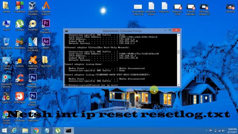
Task: Click the Tunnel adapter isatap.Home line
Action: click(x=83, y=64)
